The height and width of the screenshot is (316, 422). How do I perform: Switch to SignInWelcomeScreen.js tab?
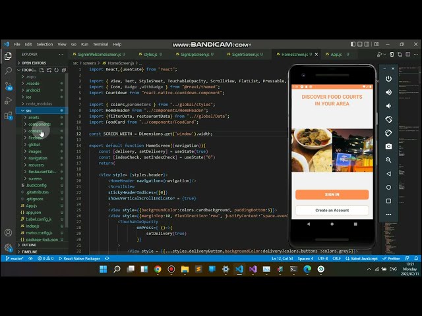(x=99, y=55)
